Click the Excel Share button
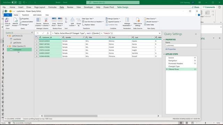The image size is (223, 125). pyautogui.click(x=195, y=7)
